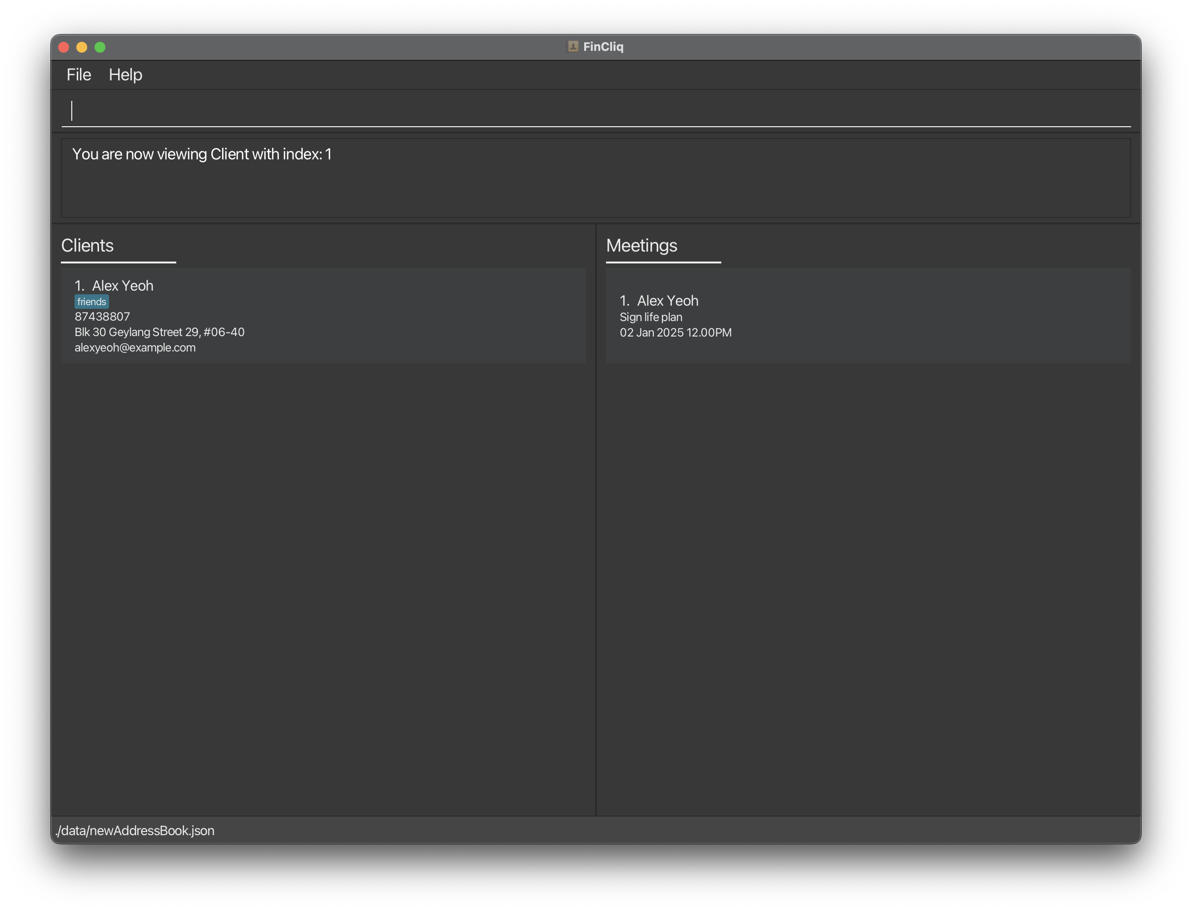Click the result message 'You are now viewing Client with index: 1'

pyautogui.click(x=202, y=154)
